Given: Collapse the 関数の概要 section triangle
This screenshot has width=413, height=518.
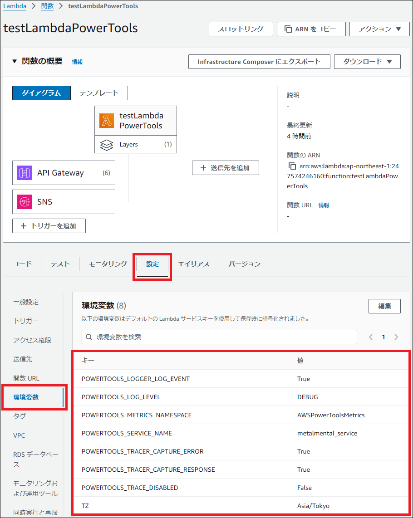Looking at the screenshot, I should point(14,61).
